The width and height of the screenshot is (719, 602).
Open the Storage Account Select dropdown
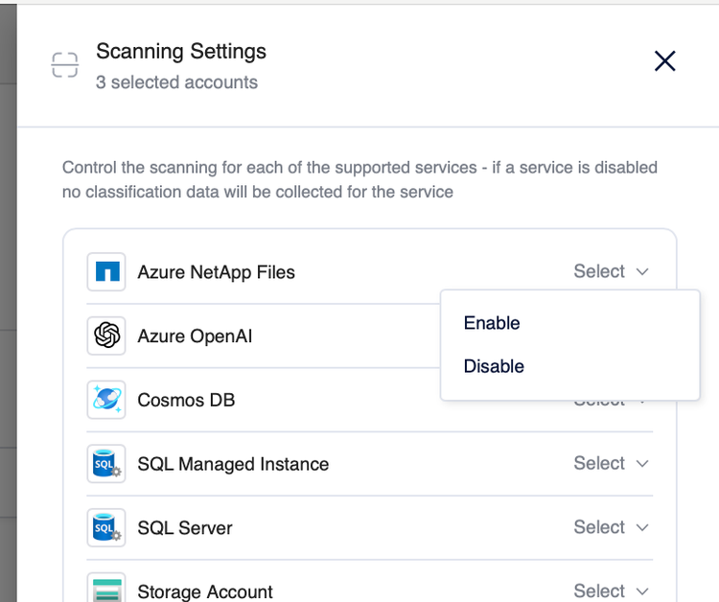[x=612, y=591]
